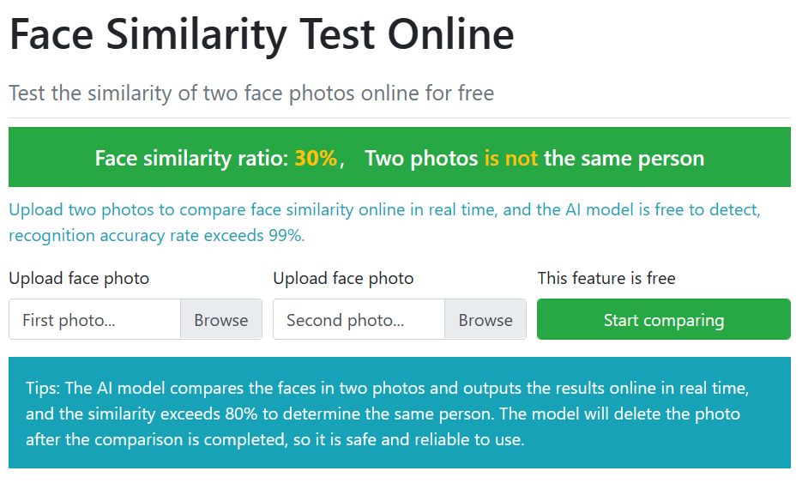This screenshot has height=483, width=802.
Task: Click the "safe and reliable to use" tips line
Action: coord(274,440)
